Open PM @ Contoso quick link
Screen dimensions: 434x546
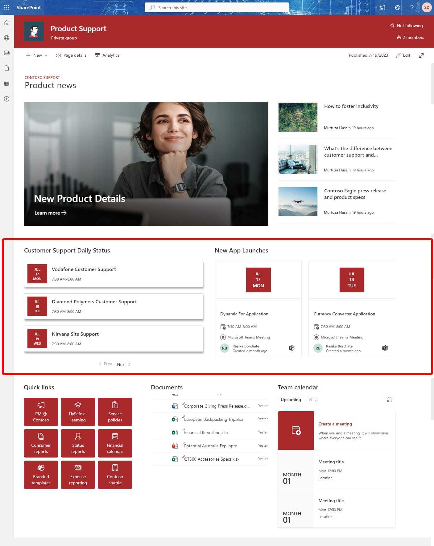(41, 412)
